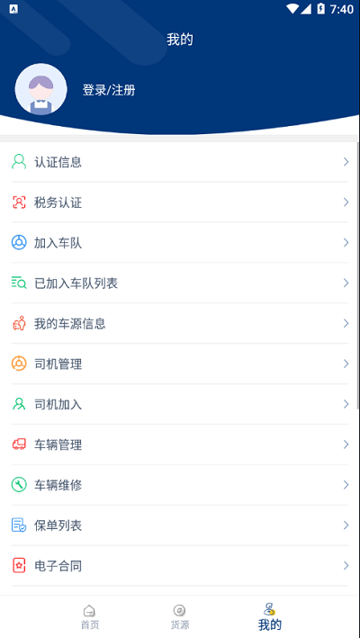This screenshot has height=638, width=360.
Task: Tap the 电子合同 red contract icon
Action: pos(19,566)
